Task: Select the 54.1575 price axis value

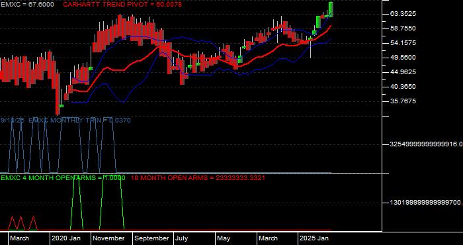Action: [x=403, y=43]
